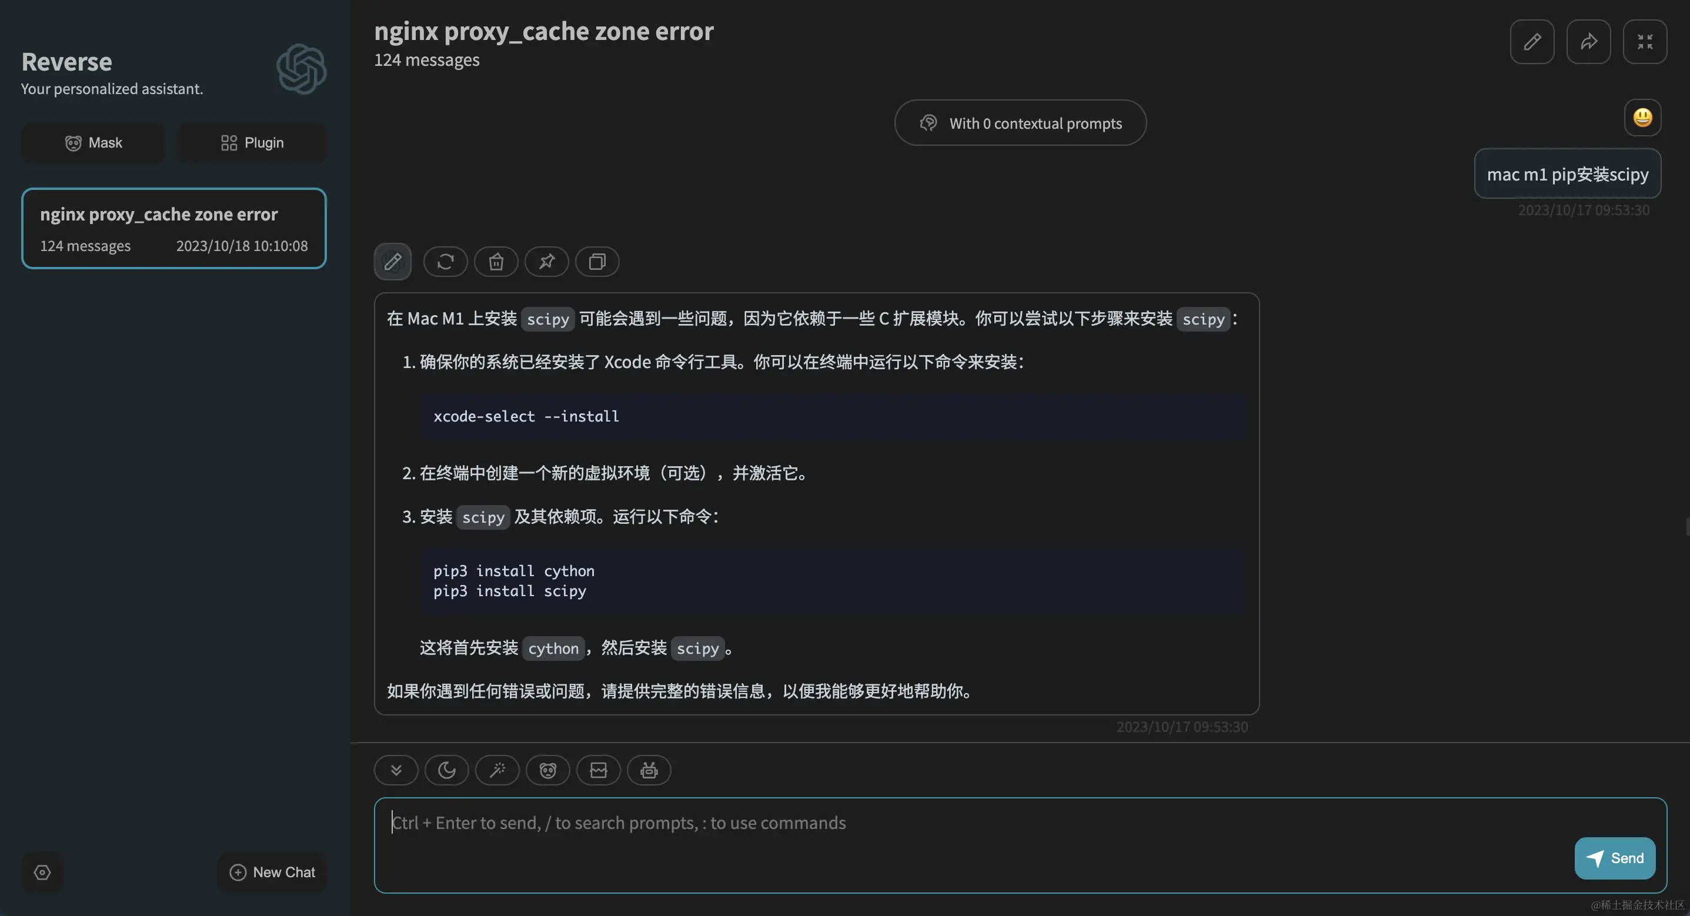Viewport: 1690px width, 916px height.
Task: Open the mask icon in chat toolbar
Action: (x=548, y=770)
